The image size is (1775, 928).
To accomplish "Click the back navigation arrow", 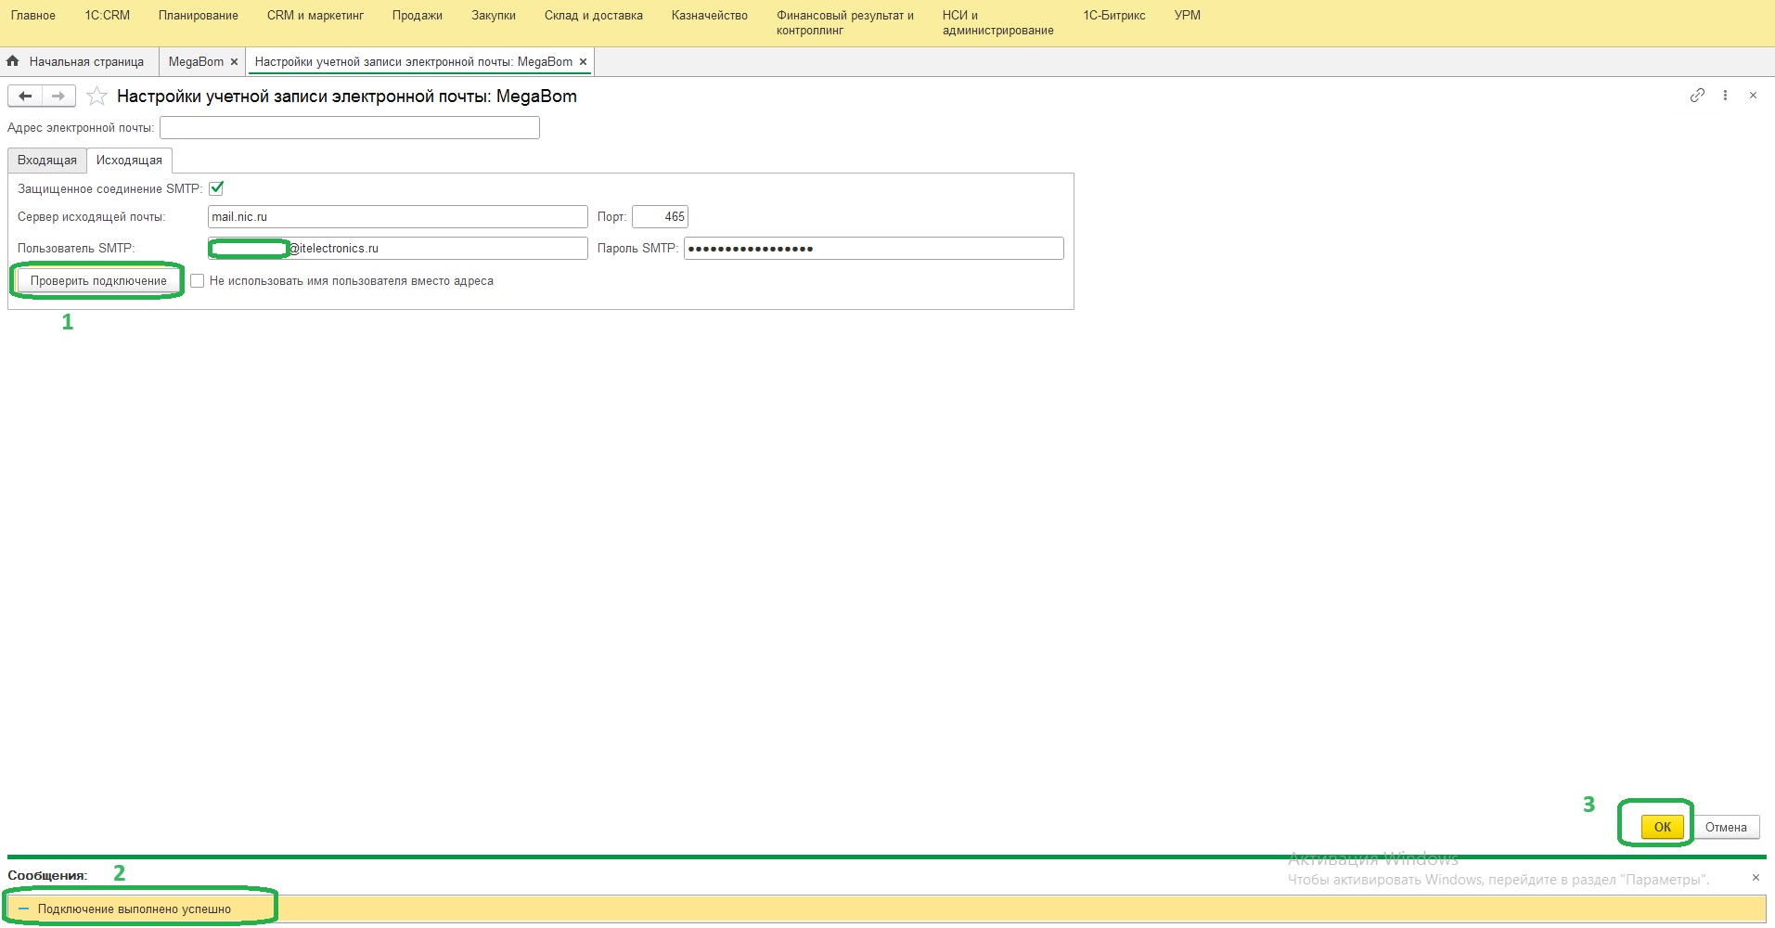I will point(25,97).
